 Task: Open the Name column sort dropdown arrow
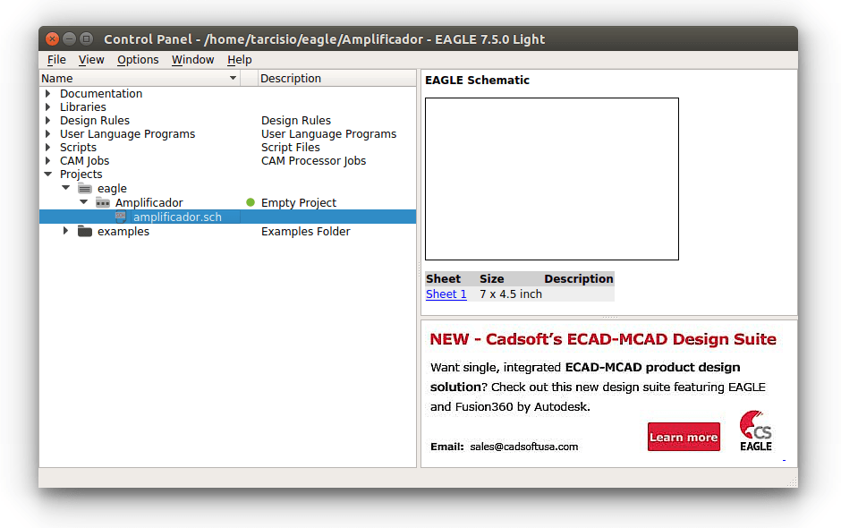point(234,79)
